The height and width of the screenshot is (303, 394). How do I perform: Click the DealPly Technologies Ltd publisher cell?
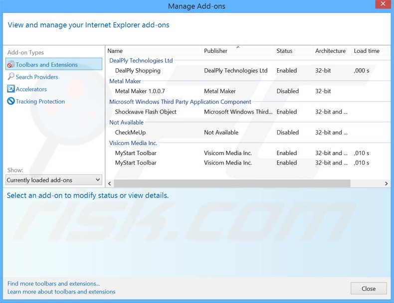[236, 71]
